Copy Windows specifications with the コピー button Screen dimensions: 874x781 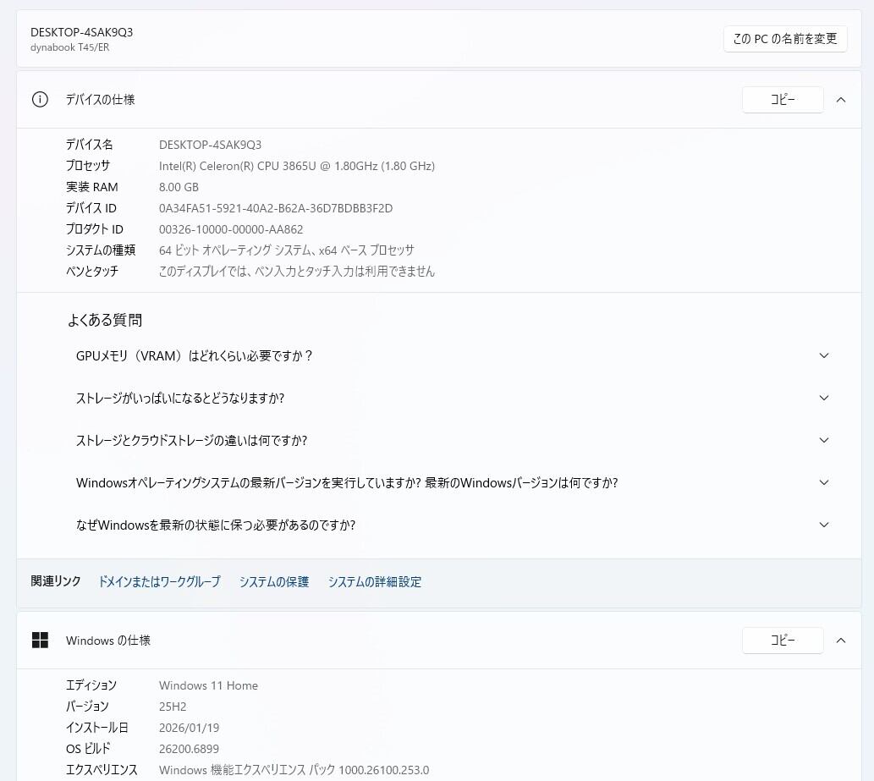tap(782, 641)
